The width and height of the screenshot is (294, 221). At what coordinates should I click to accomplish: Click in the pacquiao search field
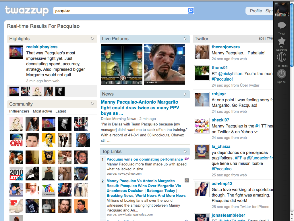[120, 11]
